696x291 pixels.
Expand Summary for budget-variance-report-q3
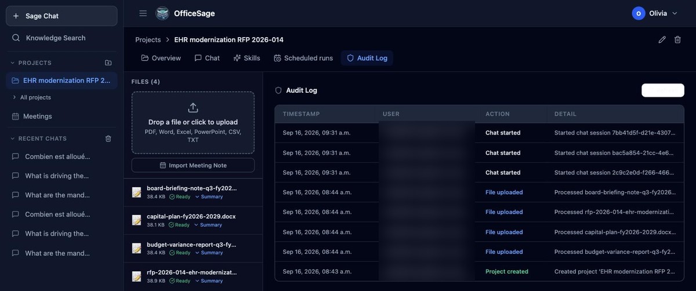pyautogui.click(x=209, y=253)
